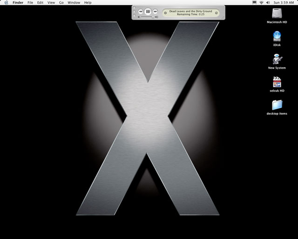
Task: Click the Macintosh HD label text
Action: (277, 22)
